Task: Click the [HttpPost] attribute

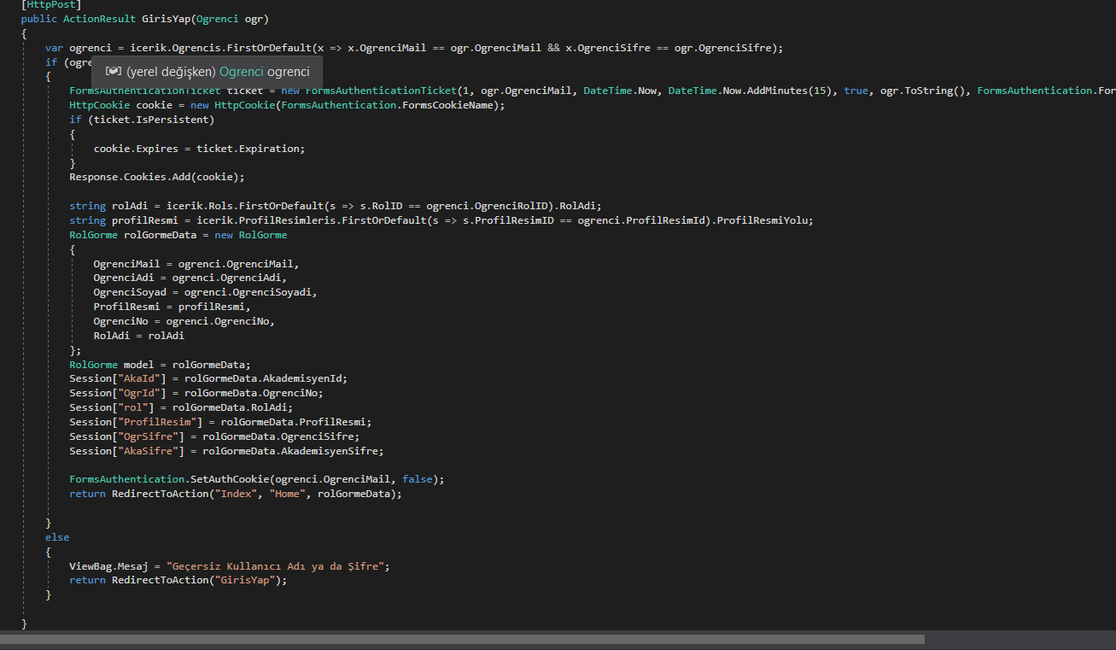Action: pyautogui.click(x=51, y=4)
